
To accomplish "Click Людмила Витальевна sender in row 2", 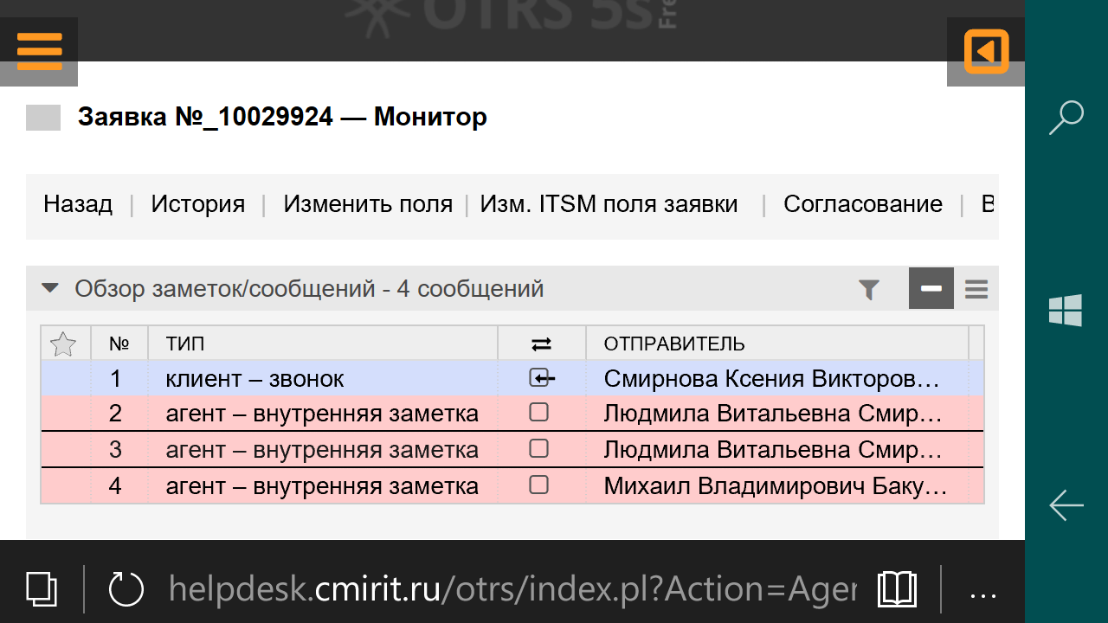I will click(x=773, y=414).
